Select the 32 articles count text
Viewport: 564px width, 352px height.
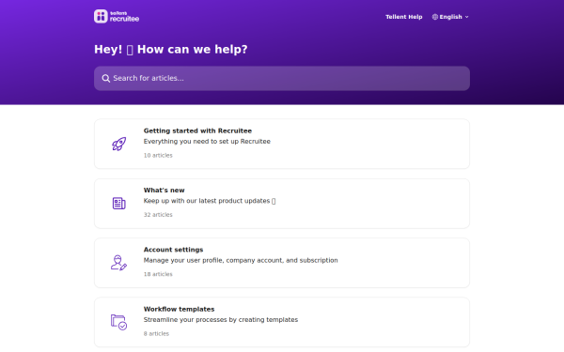158,215
